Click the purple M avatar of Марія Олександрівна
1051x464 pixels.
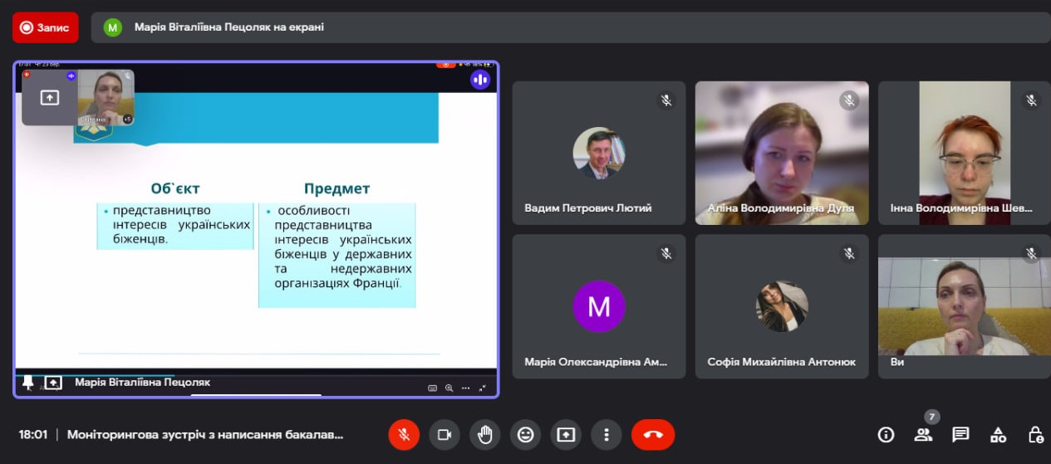click(599, 306)
